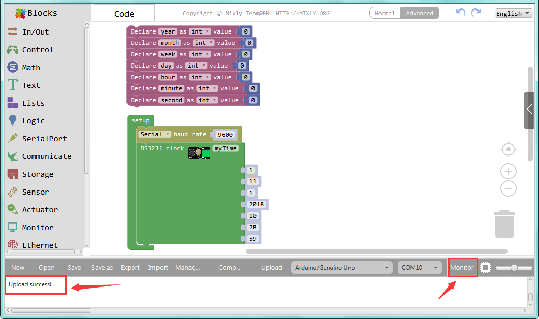Zoom out with the minus icon

pos(508,188)
